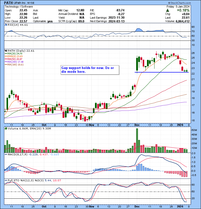The height and width of the screenshot is (209, 201).
Task: Click the Low value 22.26
Action: (x=23, y=18)
